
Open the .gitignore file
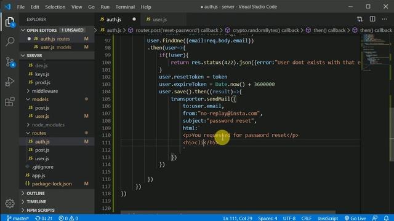pos(57,167)
